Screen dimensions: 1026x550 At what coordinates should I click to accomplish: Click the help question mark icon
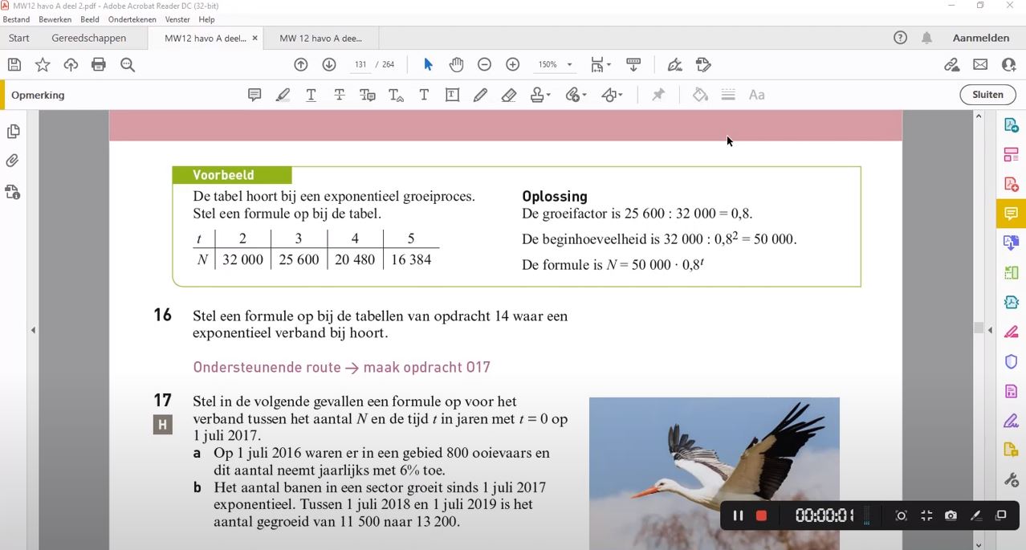point(900,38)
